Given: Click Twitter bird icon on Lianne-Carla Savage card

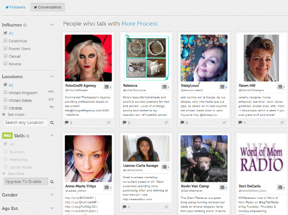Looking at the screenshot, I should coord(166,207).
